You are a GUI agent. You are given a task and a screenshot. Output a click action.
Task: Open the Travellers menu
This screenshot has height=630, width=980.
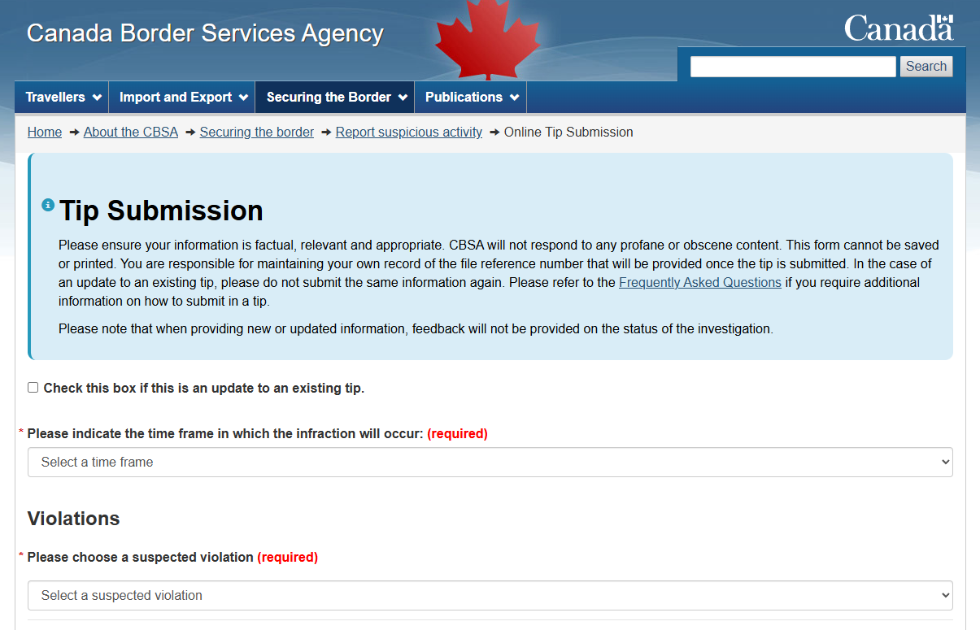point(55,98)
